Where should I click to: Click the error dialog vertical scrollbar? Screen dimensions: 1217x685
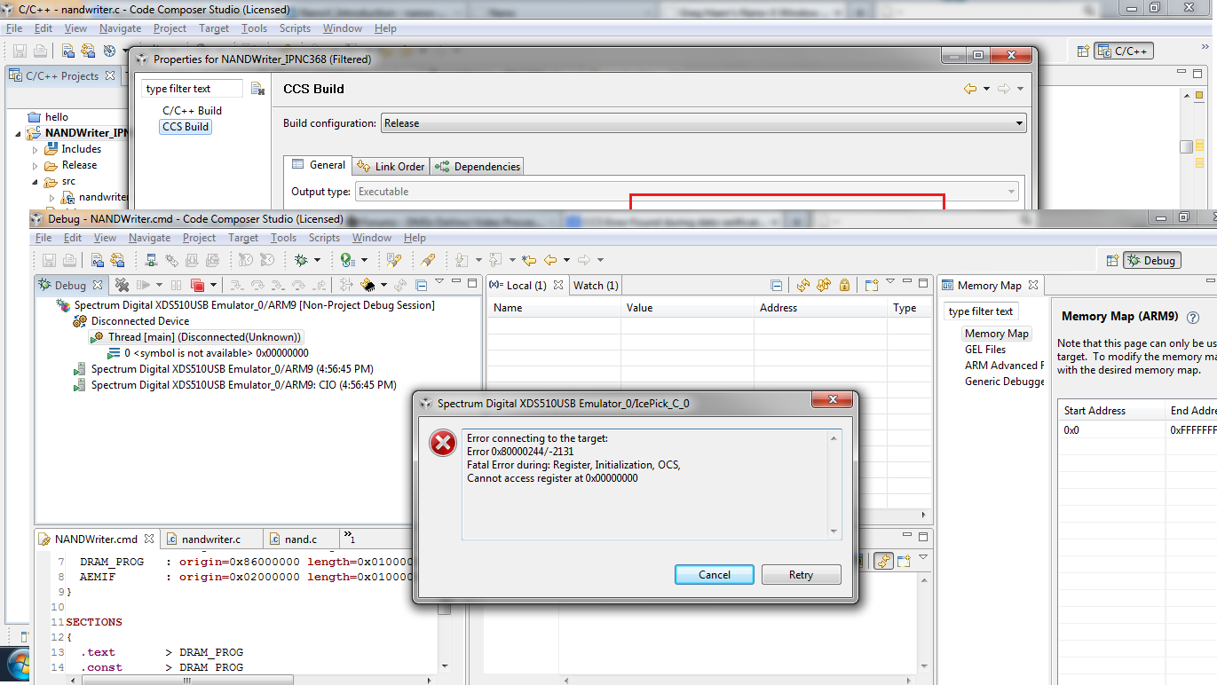coord(834,484)
